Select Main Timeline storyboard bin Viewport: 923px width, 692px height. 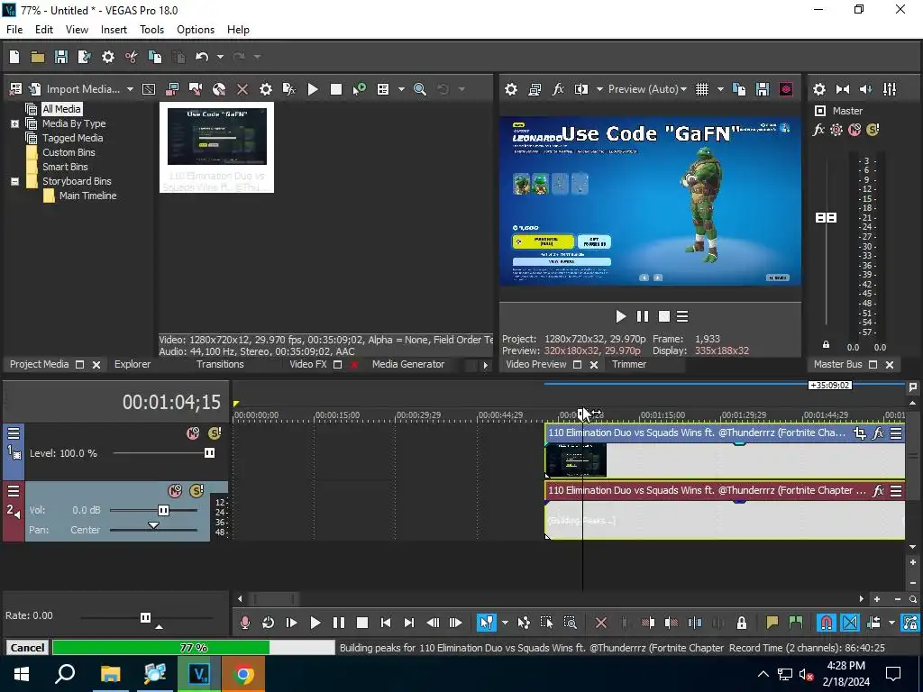coord(87,196)
